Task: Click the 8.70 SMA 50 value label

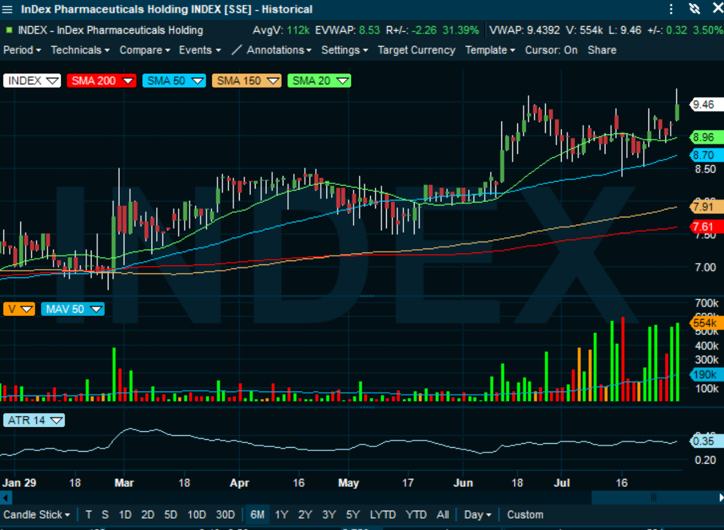Action: 706,155
